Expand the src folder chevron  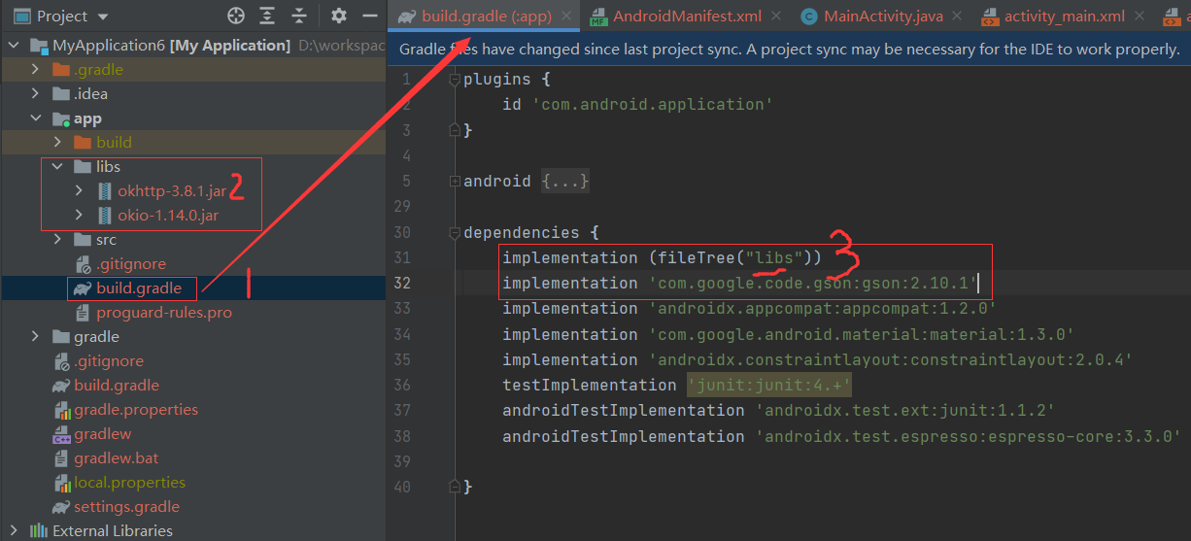coord(58,240)
